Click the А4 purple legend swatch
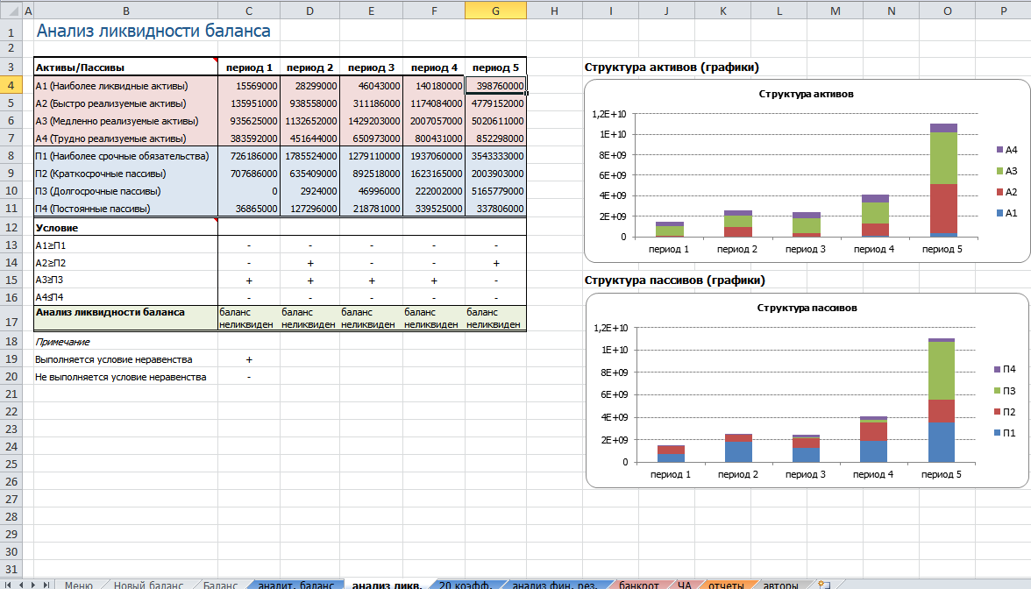This screenshot has width=1031, height=589. [1000, 150]
